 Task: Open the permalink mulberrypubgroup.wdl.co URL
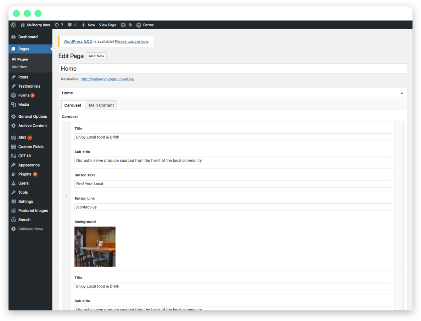(x=107, y=79)
